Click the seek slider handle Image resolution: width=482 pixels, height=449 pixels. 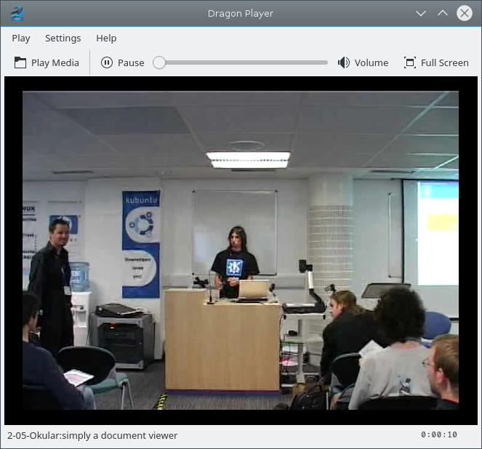(x=159, y=63)
